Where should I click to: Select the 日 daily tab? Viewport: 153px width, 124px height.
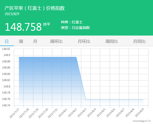pos(7,41)
